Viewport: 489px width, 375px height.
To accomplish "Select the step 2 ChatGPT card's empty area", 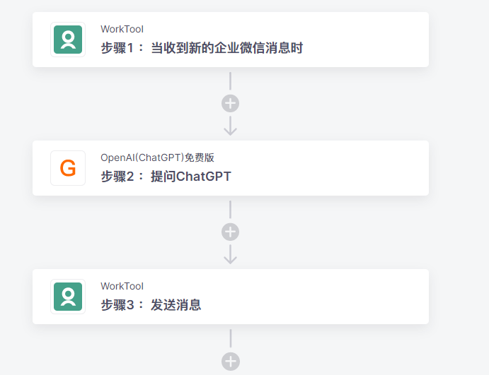I will point(330,168).
